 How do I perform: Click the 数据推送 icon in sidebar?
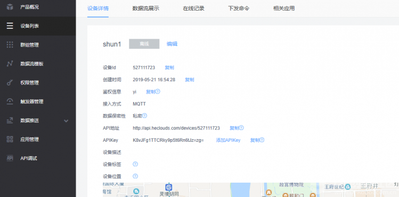(x=10, y=121)
